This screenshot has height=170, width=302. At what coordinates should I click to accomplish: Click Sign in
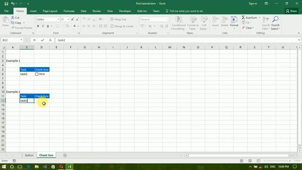click(253, 3)
